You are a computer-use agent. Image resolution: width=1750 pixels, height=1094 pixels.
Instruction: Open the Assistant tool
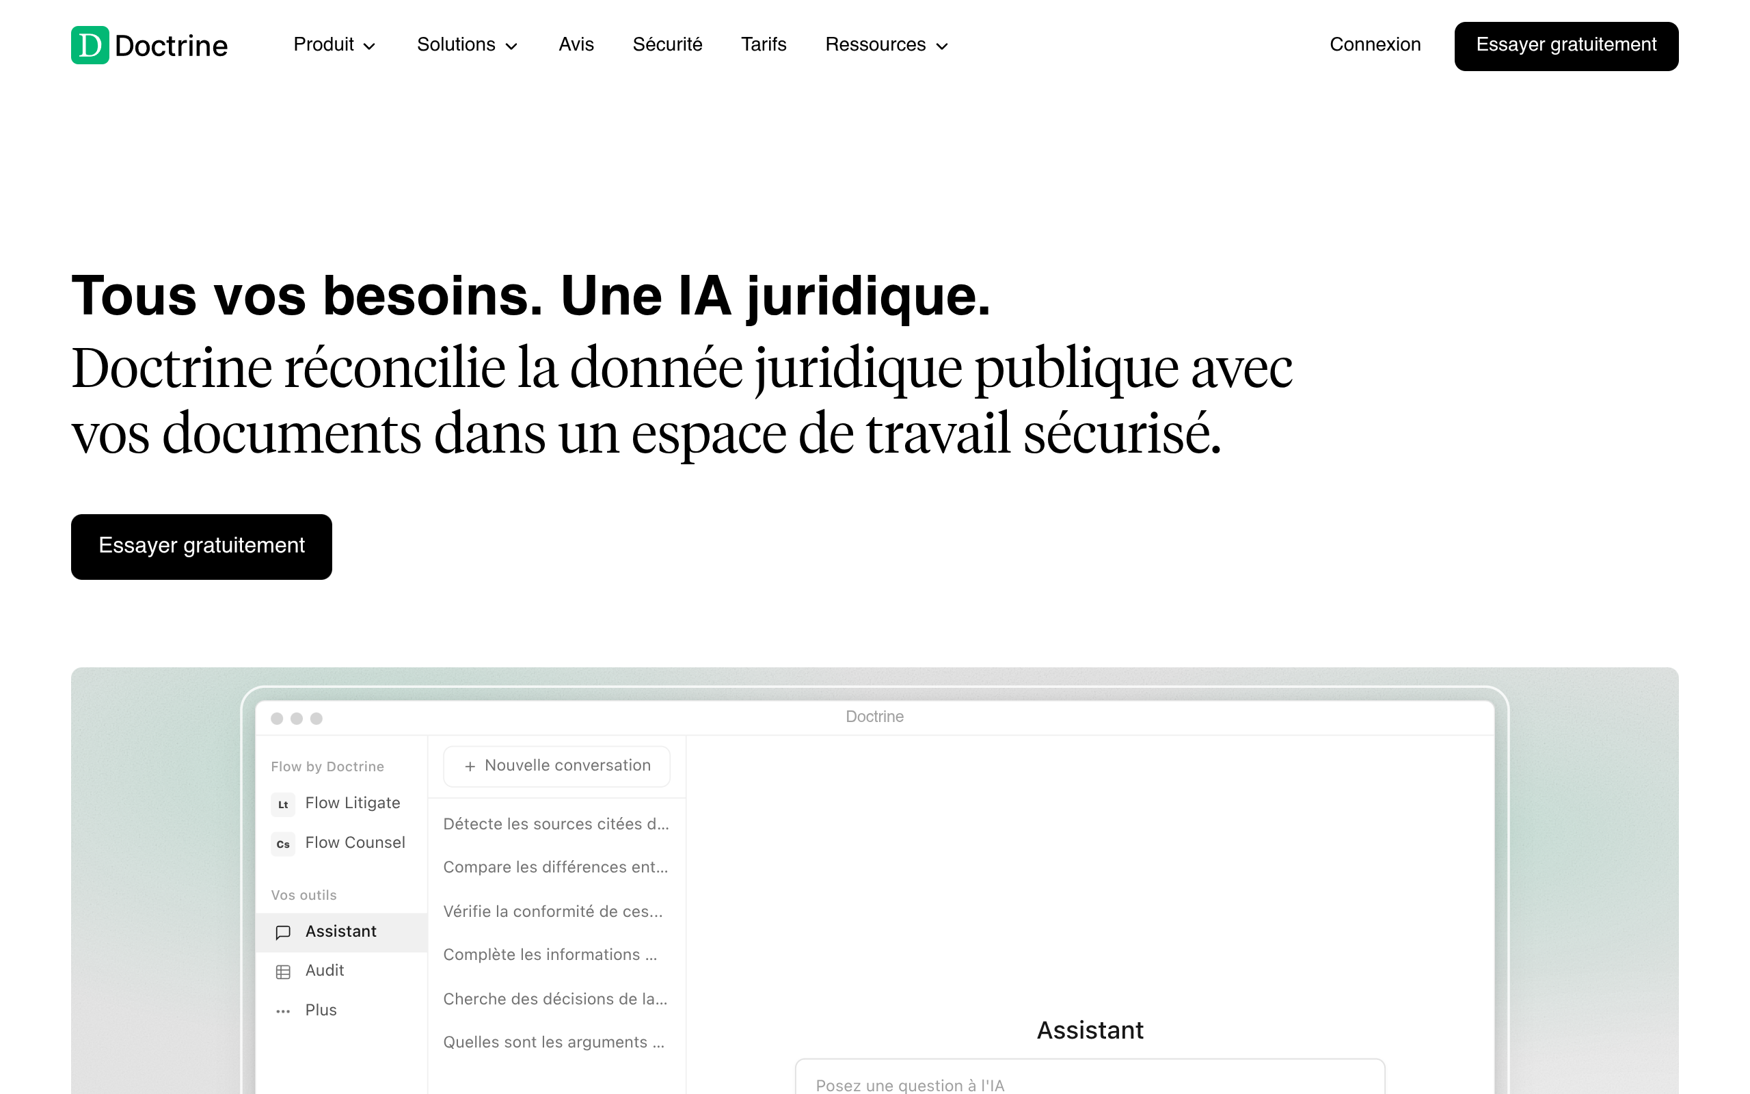point(341,932)
